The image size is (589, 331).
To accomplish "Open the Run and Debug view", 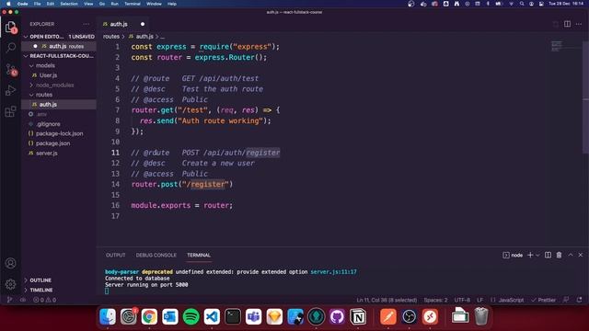I will coord(10,90).
